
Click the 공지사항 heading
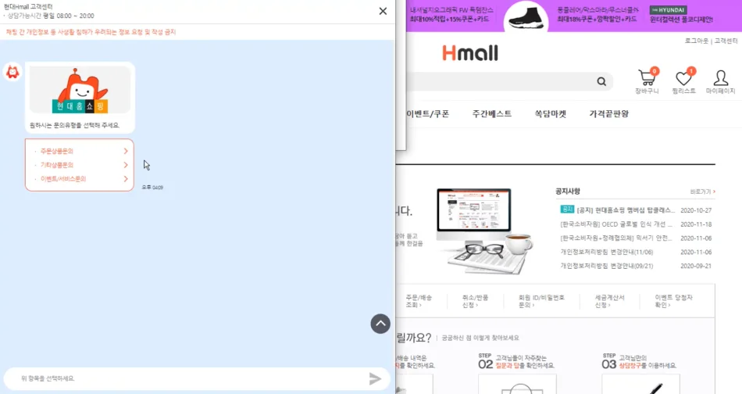(x=568, y=192)
